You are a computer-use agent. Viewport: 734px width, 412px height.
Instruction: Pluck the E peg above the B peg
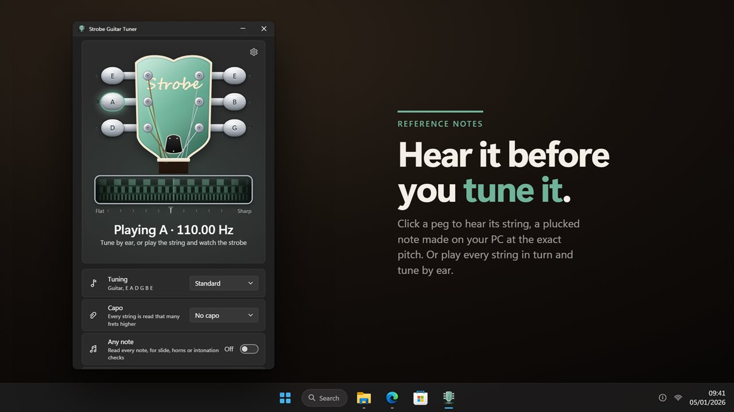tap(234, 76)
